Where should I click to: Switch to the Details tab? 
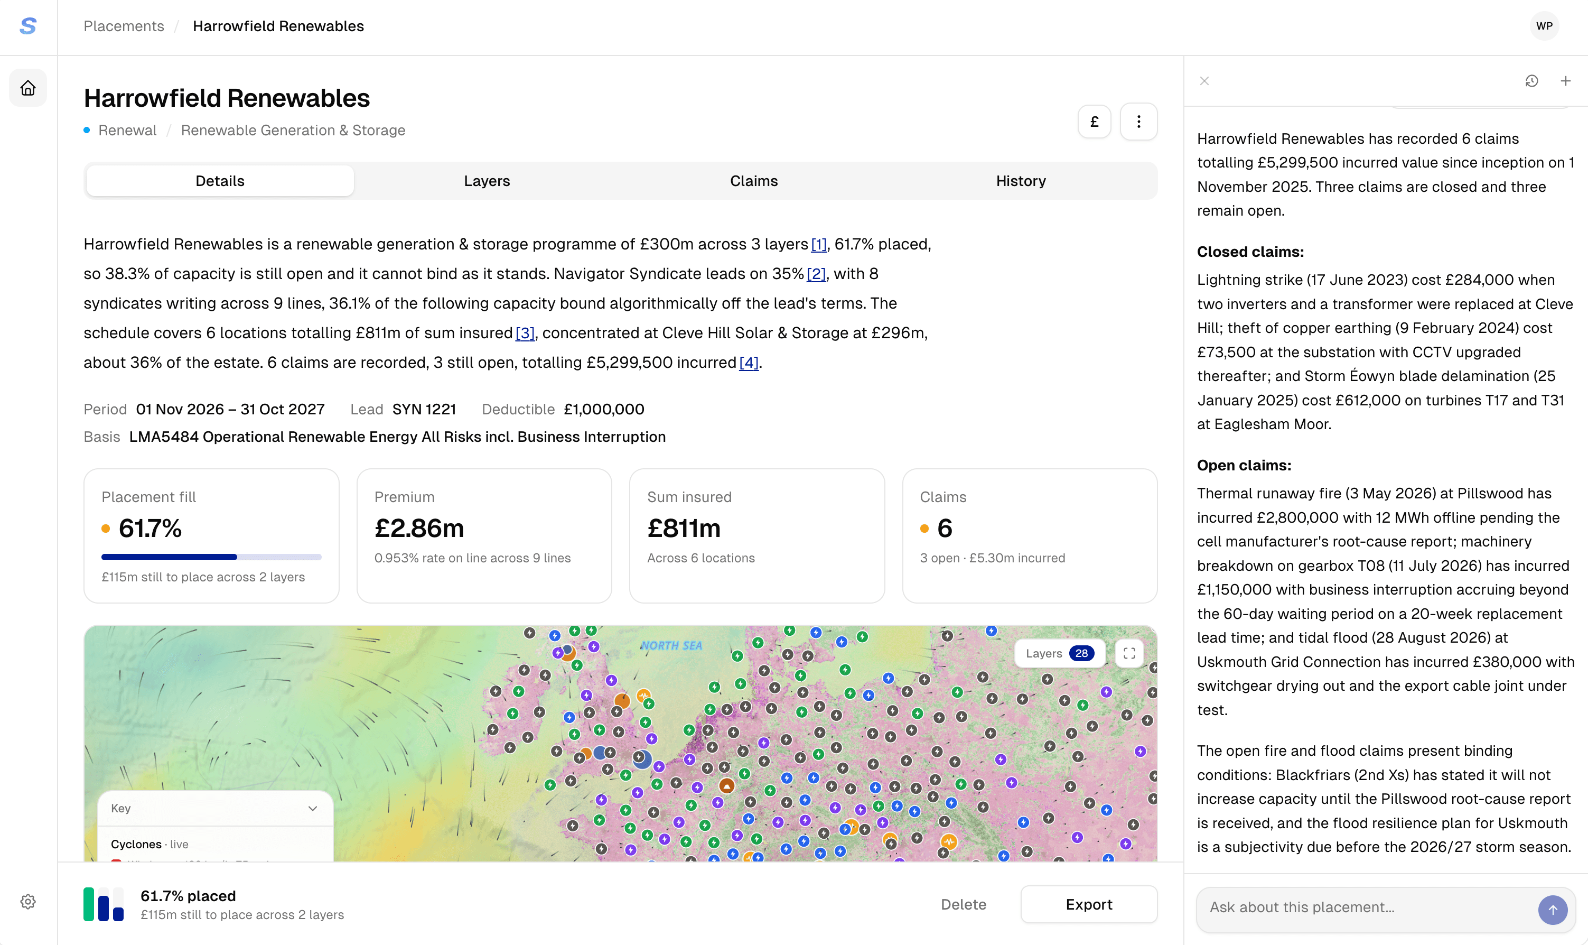[x=220, y=181]
